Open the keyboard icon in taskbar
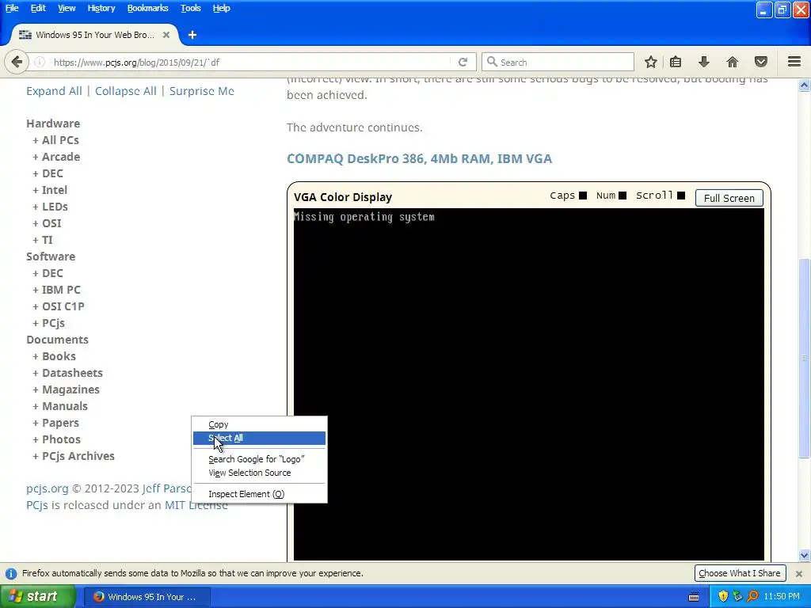This screenshot has height=608, width=811. pyautogui.click(x=694, y=597)
